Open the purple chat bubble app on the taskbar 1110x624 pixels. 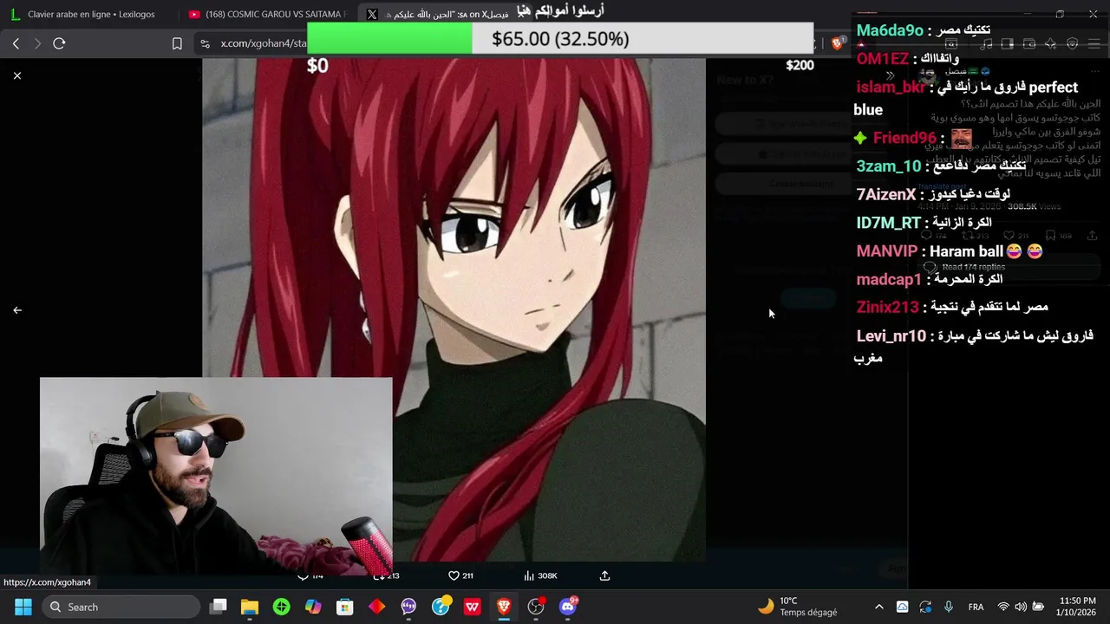[x=408, y=607]
